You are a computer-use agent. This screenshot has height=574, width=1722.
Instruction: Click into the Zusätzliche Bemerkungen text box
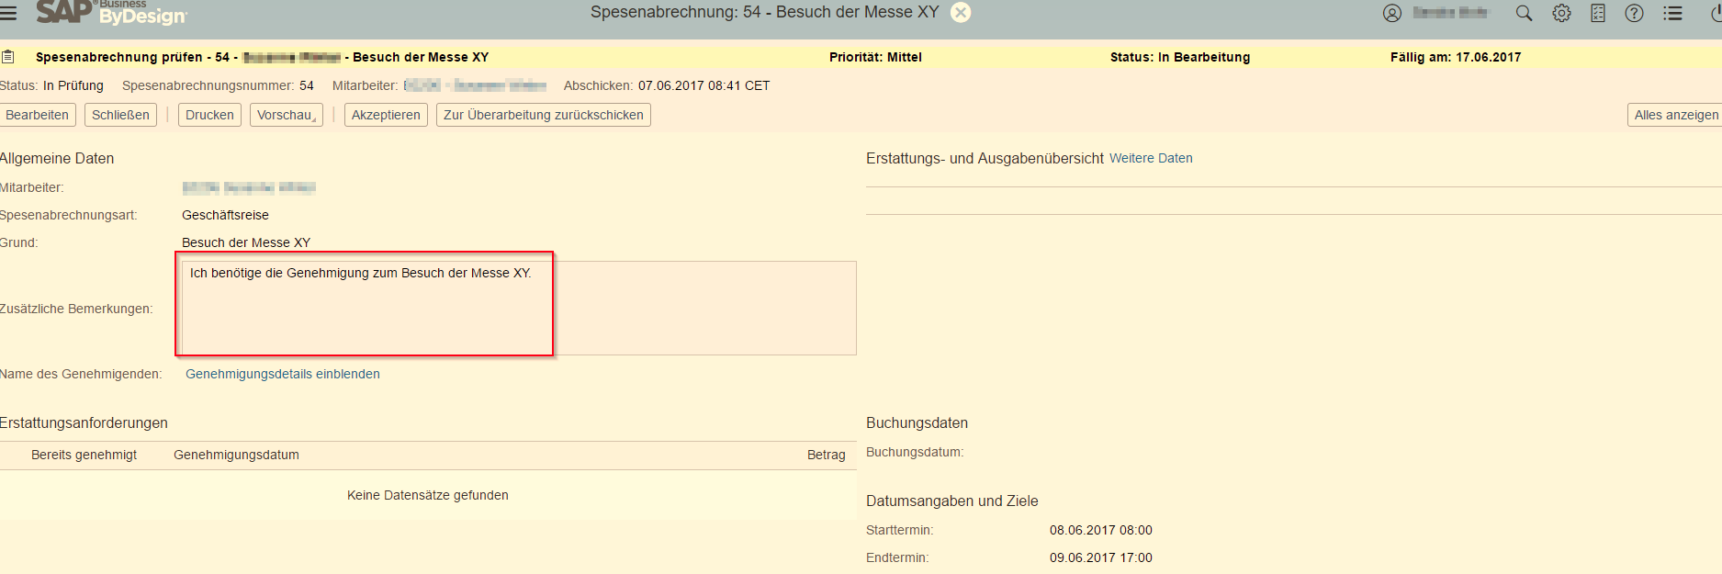click(519, 309)
